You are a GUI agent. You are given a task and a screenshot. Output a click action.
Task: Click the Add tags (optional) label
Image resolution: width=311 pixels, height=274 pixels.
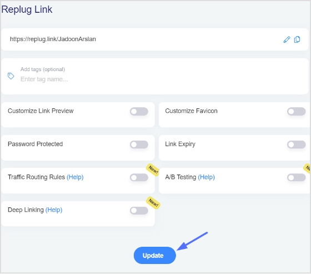pyautogui.click(x=43, y=69)
